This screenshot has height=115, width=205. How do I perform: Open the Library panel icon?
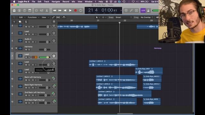point(14,11)
